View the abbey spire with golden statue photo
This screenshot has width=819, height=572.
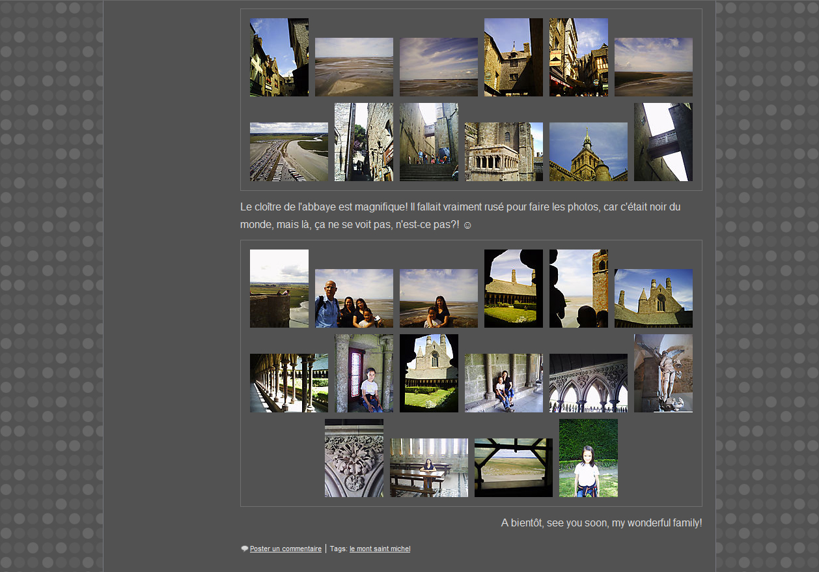[588, 152]
